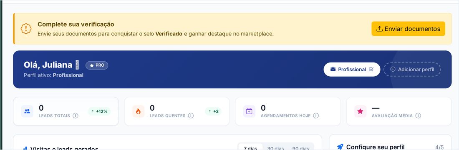This screenshot has height=150, width=459.
Task: Click the +3 increase badge
Action: [x=213, y=111]
